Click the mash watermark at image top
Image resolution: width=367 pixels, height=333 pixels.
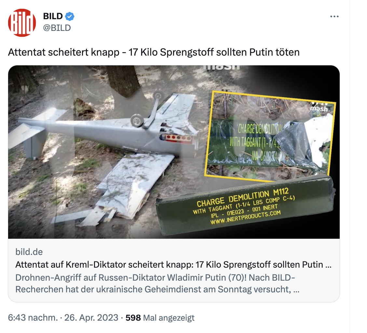pyautogui.click(x=222, y=67)
